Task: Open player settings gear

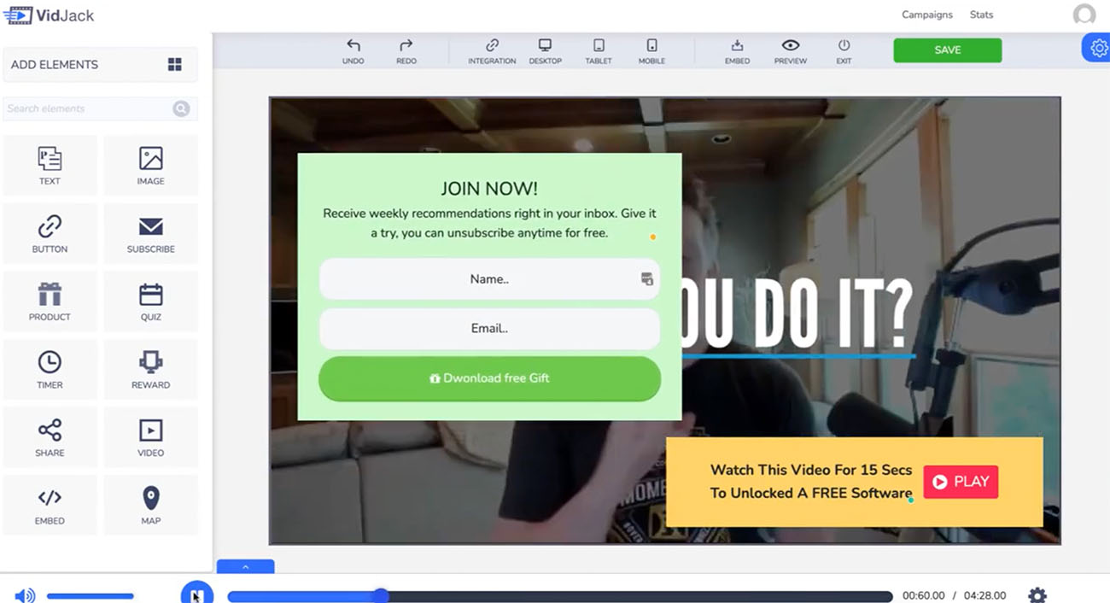Action: [1037, 595]
